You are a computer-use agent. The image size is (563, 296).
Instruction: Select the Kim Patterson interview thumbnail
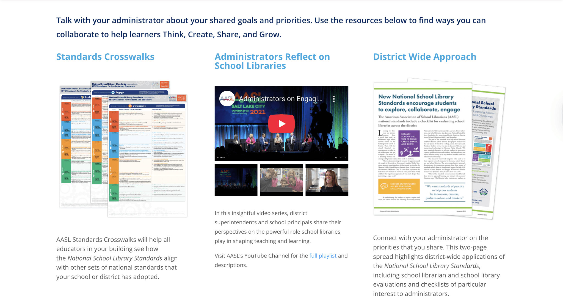[x=327, y=180]
